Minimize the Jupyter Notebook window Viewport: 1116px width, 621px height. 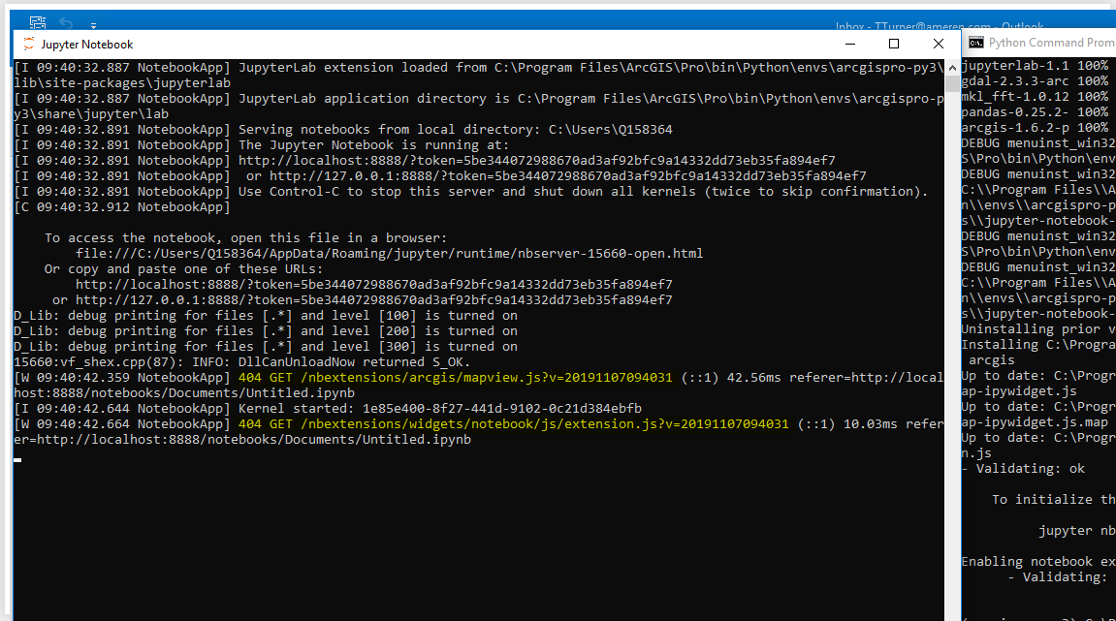(849, 45)
